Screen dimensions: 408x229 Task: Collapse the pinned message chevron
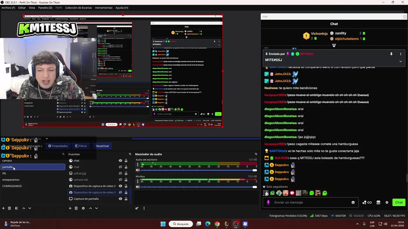point(401,61)
